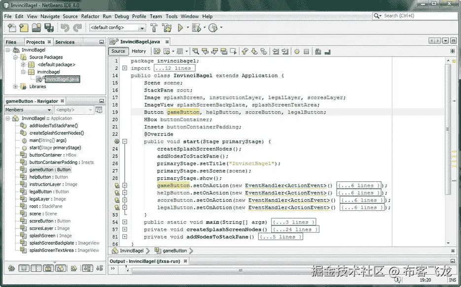Select the Source view button

point(118,51)
